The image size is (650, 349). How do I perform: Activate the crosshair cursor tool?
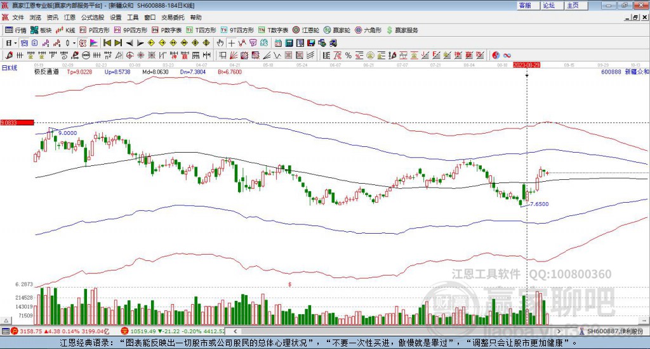pyautogui.click(x=232, y=42)
